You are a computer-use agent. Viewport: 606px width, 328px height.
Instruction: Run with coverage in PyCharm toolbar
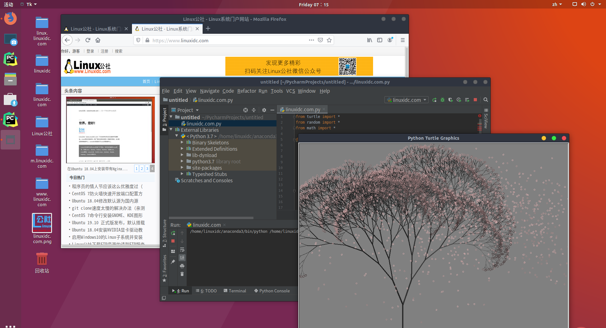pyautogui.click(x=451, y=100)
